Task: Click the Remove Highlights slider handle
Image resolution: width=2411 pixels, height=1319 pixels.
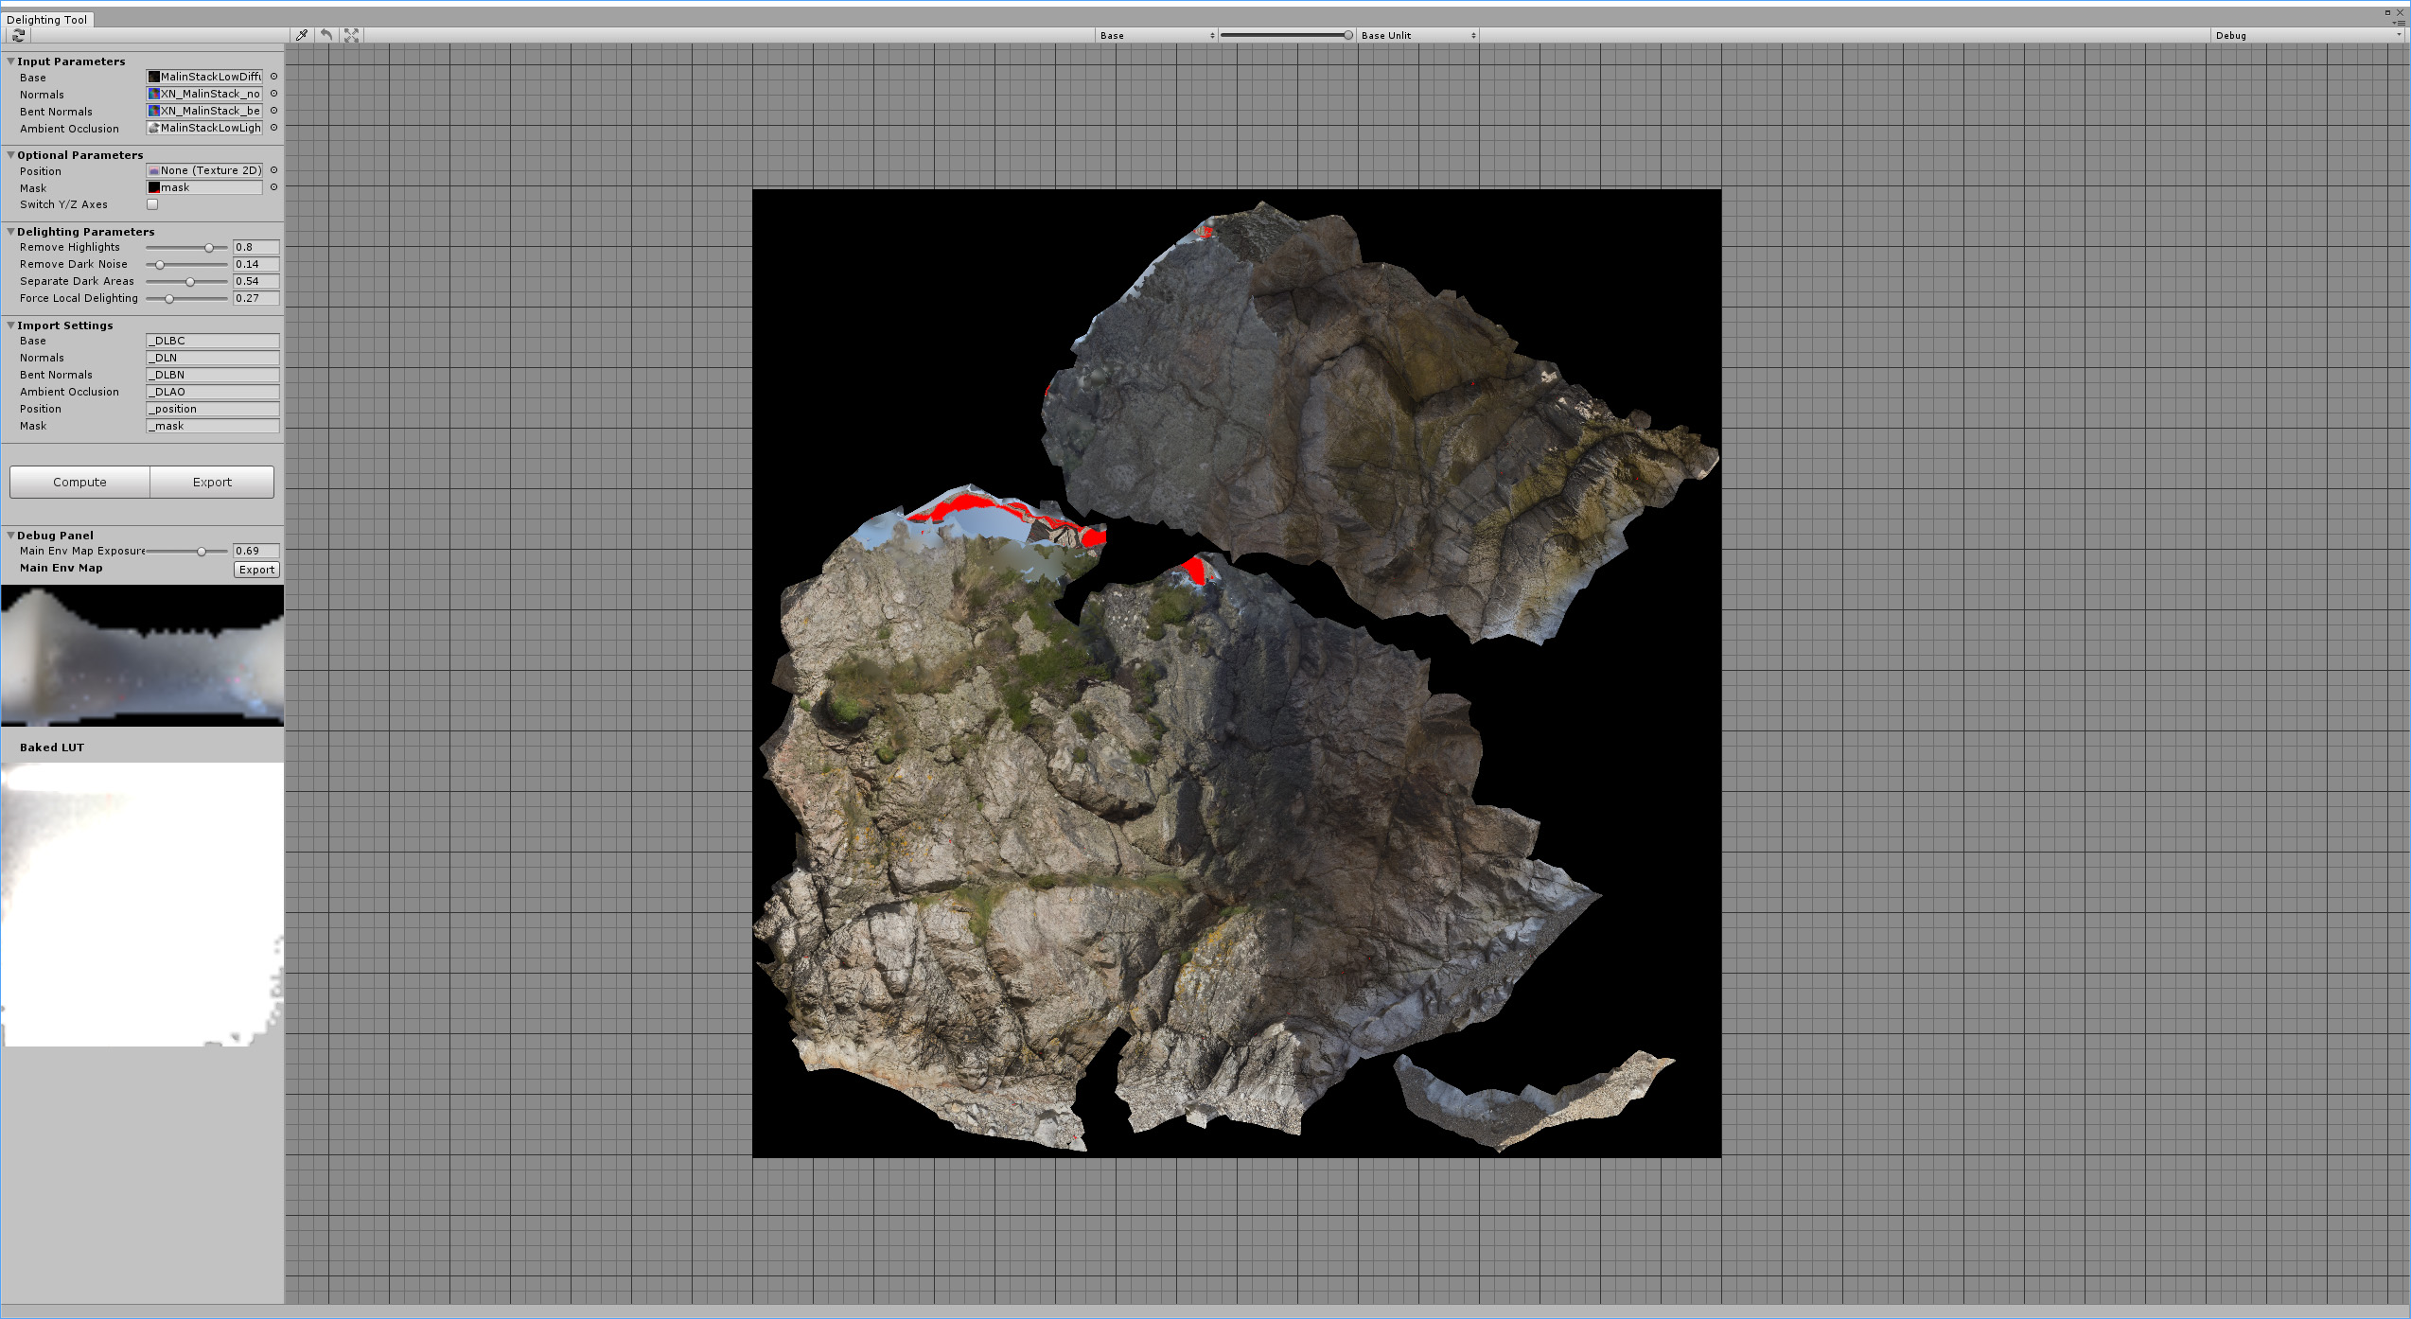Action: 209,248
